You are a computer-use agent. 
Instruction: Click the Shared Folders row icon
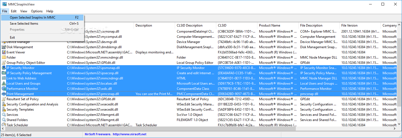(x=4, y=120)
